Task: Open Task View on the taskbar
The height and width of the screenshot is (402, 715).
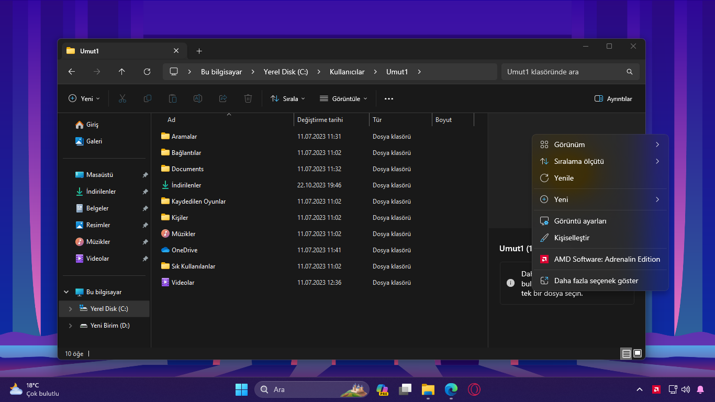Action: click(405, 389)
